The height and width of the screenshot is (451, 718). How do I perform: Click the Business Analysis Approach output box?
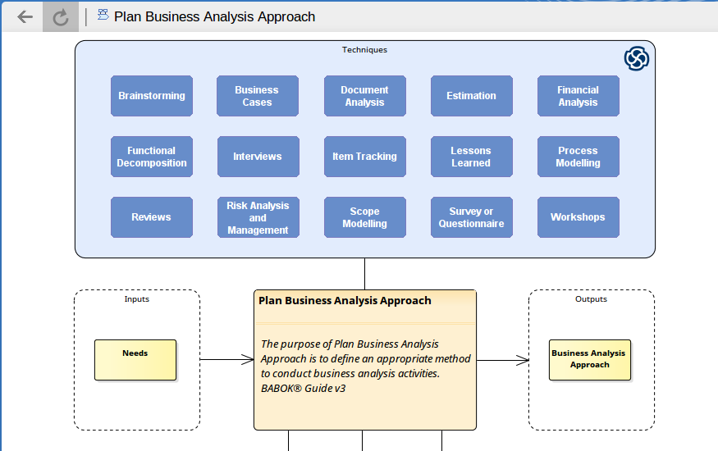pos(589,360)
